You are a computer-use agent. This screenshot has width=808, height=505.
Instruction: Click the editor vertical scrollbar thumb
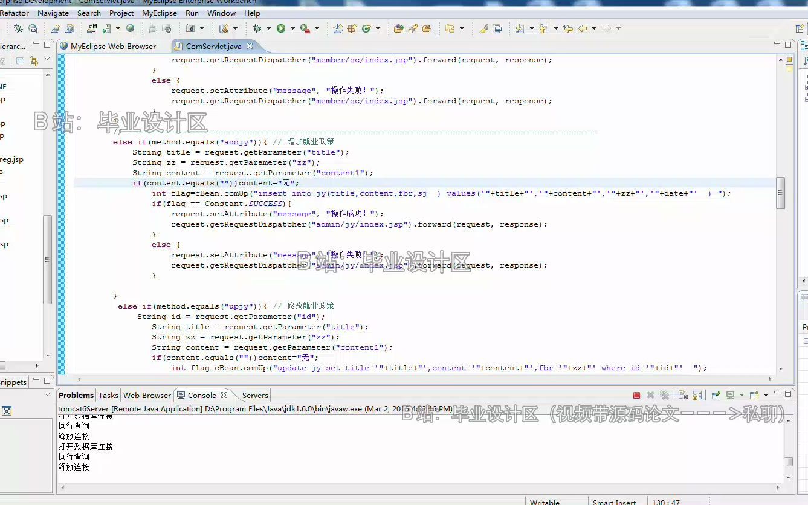780,193
